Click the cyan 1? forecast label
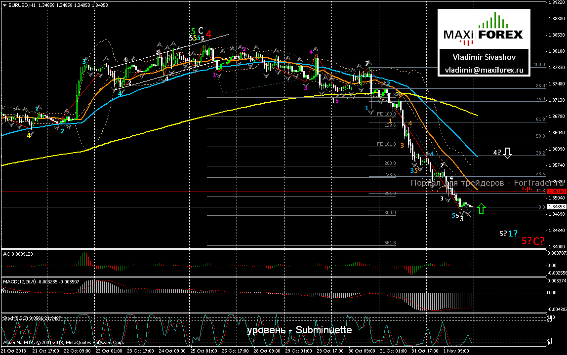The height and width of the screenshot is (355, 567). [513, 233]
